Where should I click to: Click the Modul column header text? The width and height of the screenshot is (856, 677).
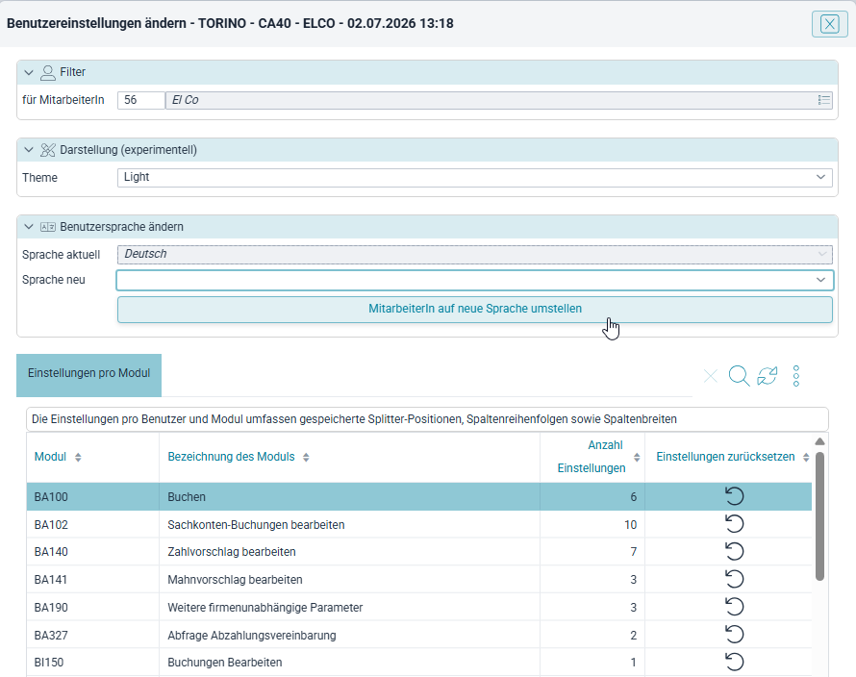[x=50, y=457]
